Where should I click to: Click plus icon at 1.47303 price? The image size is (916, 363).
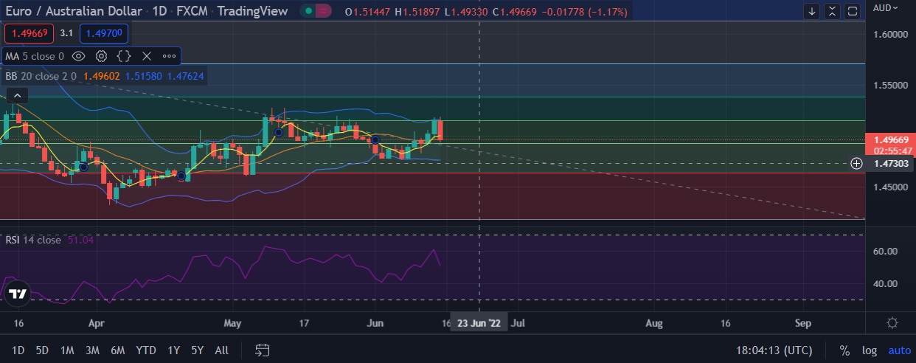pos(856,163)
